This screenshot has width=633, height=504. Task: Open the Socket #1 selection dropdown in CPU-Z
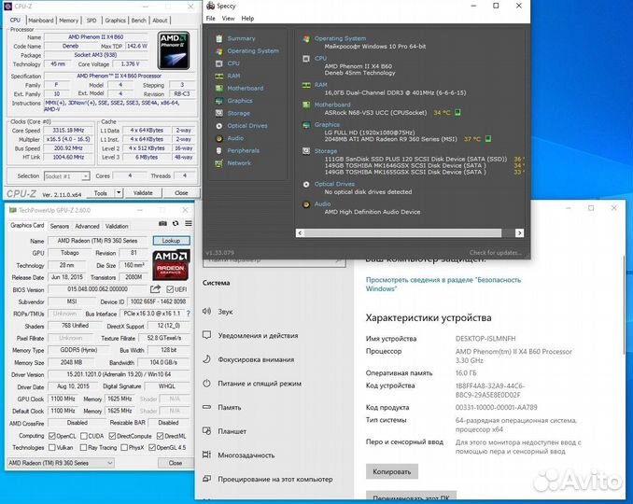(x=66, y=176)
